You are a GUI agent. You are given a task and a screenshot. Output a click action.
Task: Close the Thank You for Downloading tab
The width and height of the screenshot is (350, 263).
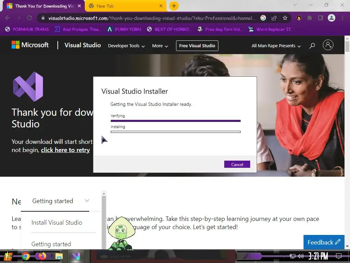coord(79,6)
